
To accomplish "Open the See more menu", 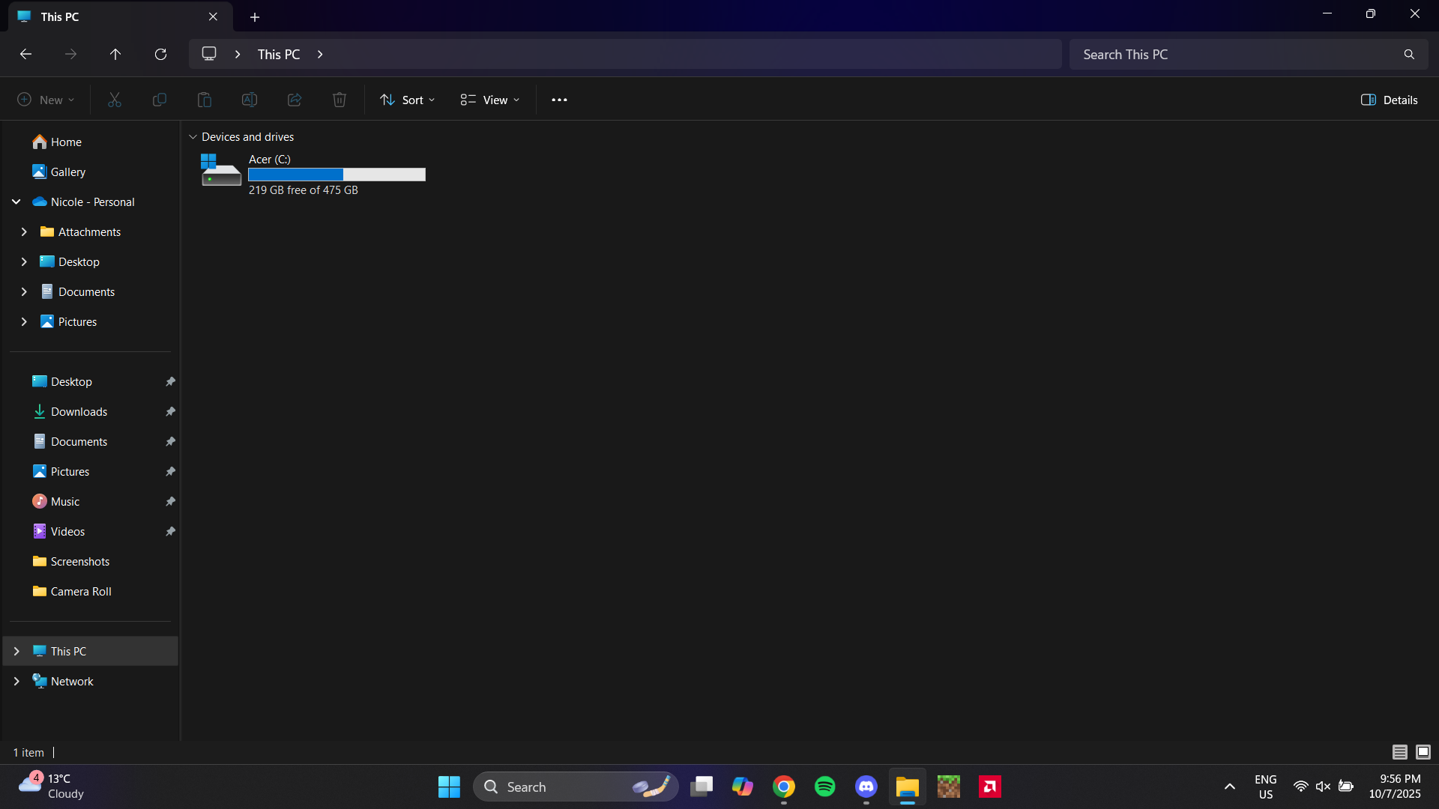I will coord(559,99).
